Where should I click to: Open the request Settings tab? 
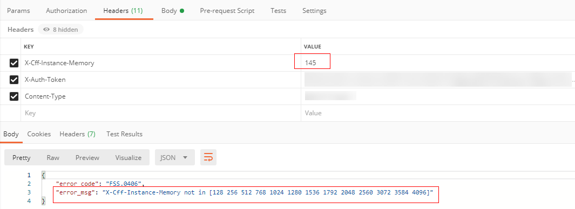click(314, 11)
